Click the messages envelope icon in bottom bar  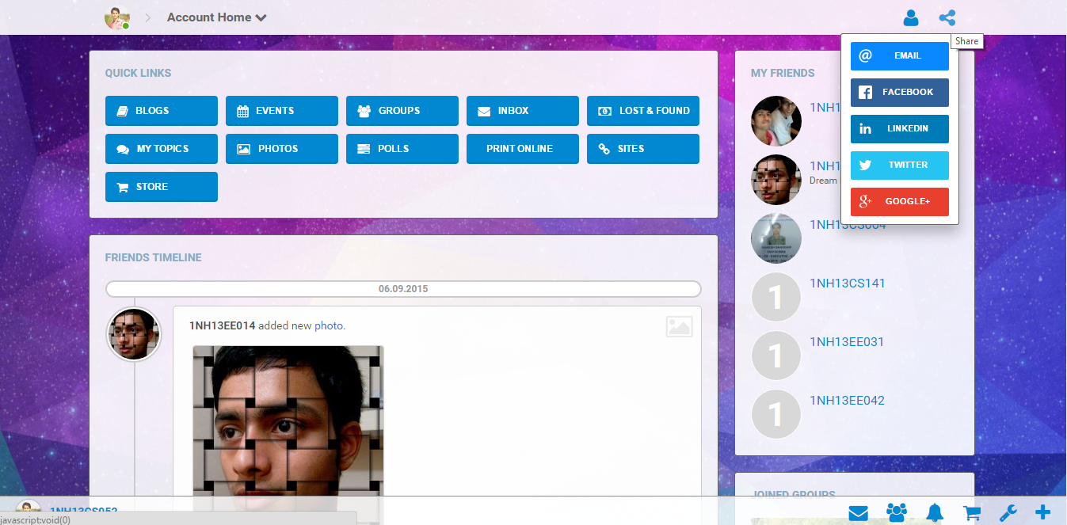[859, 513]
